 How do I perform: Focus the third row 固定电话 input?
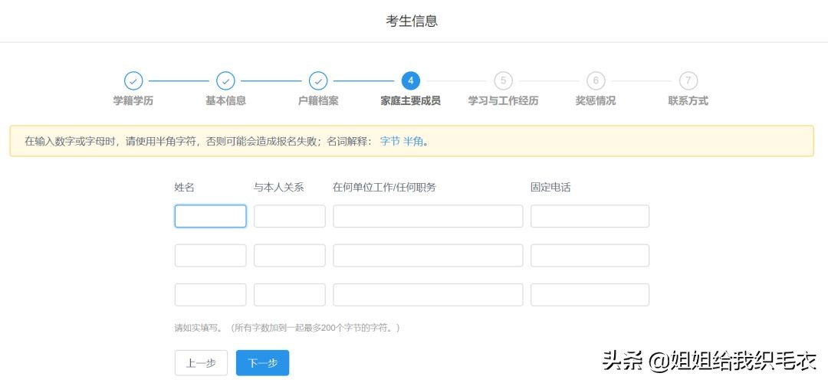pyautogui.click(x=590, y=295)
